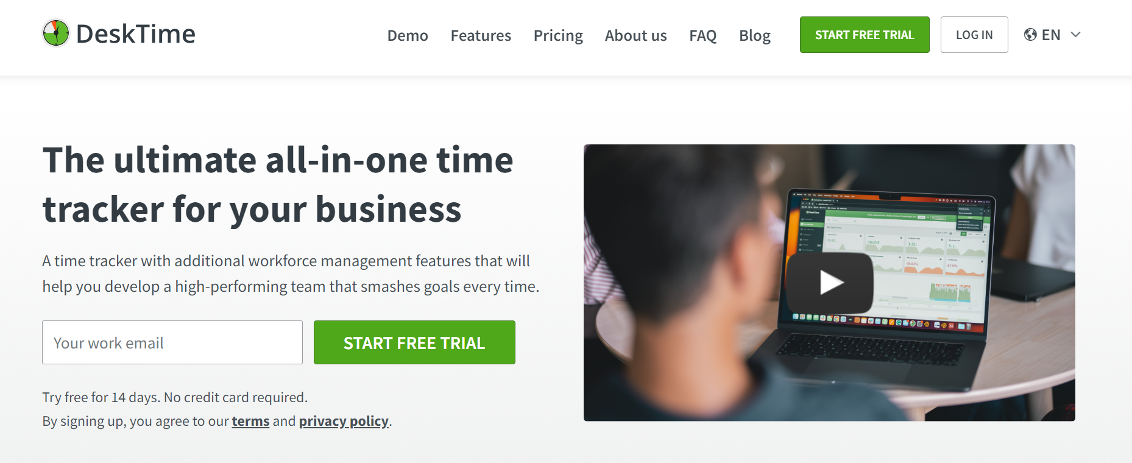
Task: Open the FAQ page
Action: click(x=702, y=35)
